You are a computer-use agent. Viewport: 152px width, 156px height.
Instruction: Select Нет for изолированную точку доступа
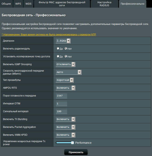click(x=66, y=56)
